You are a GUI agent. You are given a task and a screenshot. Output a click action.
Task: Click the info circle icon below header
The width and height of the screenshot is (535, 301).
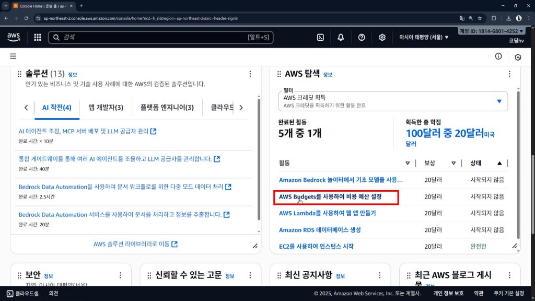click(498, 56)
